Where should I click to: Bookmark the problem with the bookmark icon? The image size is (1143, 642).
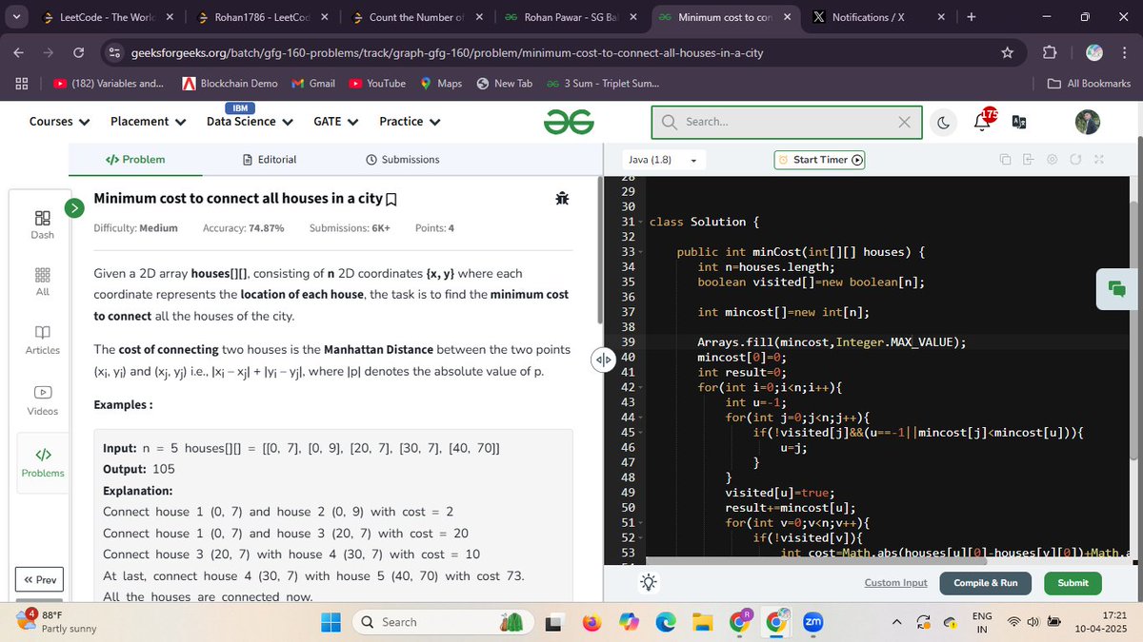(391, 200)
